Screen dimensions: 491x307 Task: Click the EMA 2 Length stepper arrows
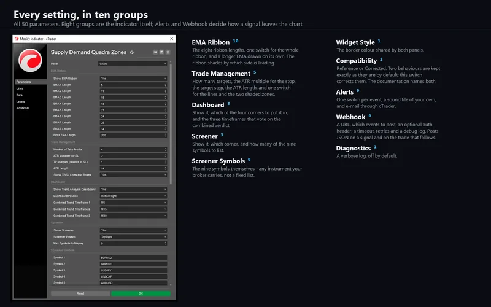click(x=166, y=91)
